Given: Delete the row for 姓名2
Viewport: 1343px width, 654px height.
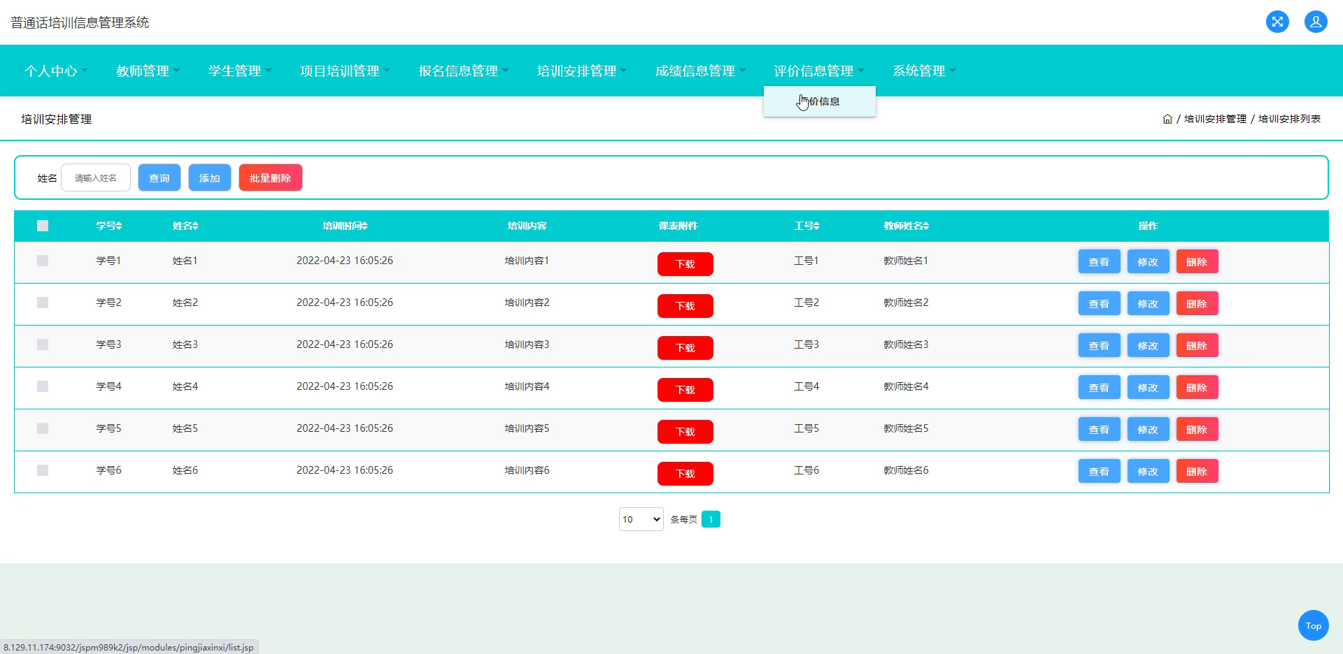Looking at the screenshot, I should pos(1197,304).
